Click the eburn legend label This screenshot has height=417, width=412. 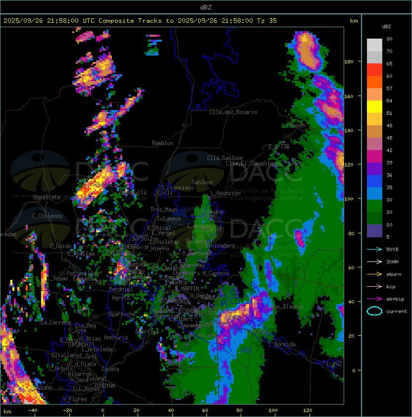click(x=394, y=274)
